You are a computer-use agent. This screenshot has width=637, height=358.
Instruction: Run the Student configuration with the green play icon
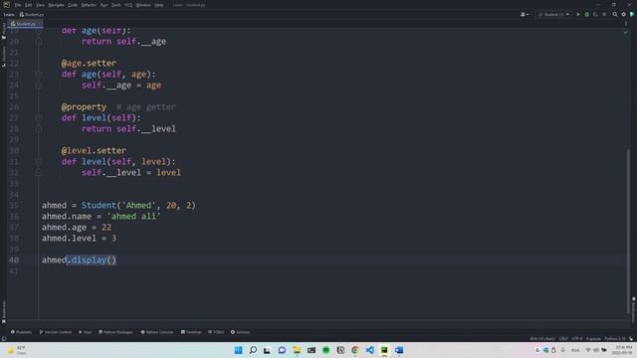pos(578,14)
